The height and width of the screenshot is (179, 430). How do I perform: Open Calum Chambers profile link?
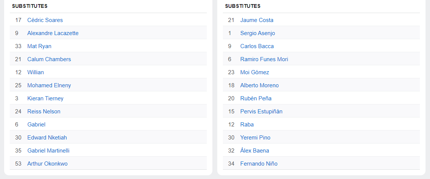(x=49, y=59)
